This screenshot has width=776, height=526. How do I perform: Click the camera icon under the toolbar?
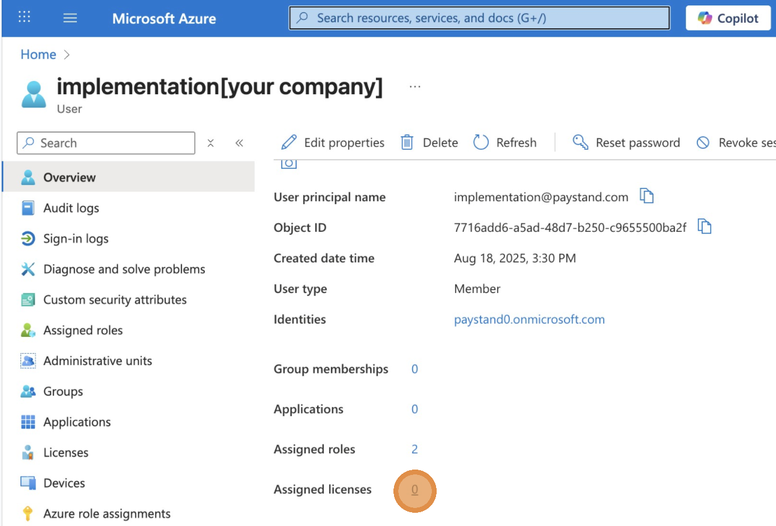coord(289,163)
